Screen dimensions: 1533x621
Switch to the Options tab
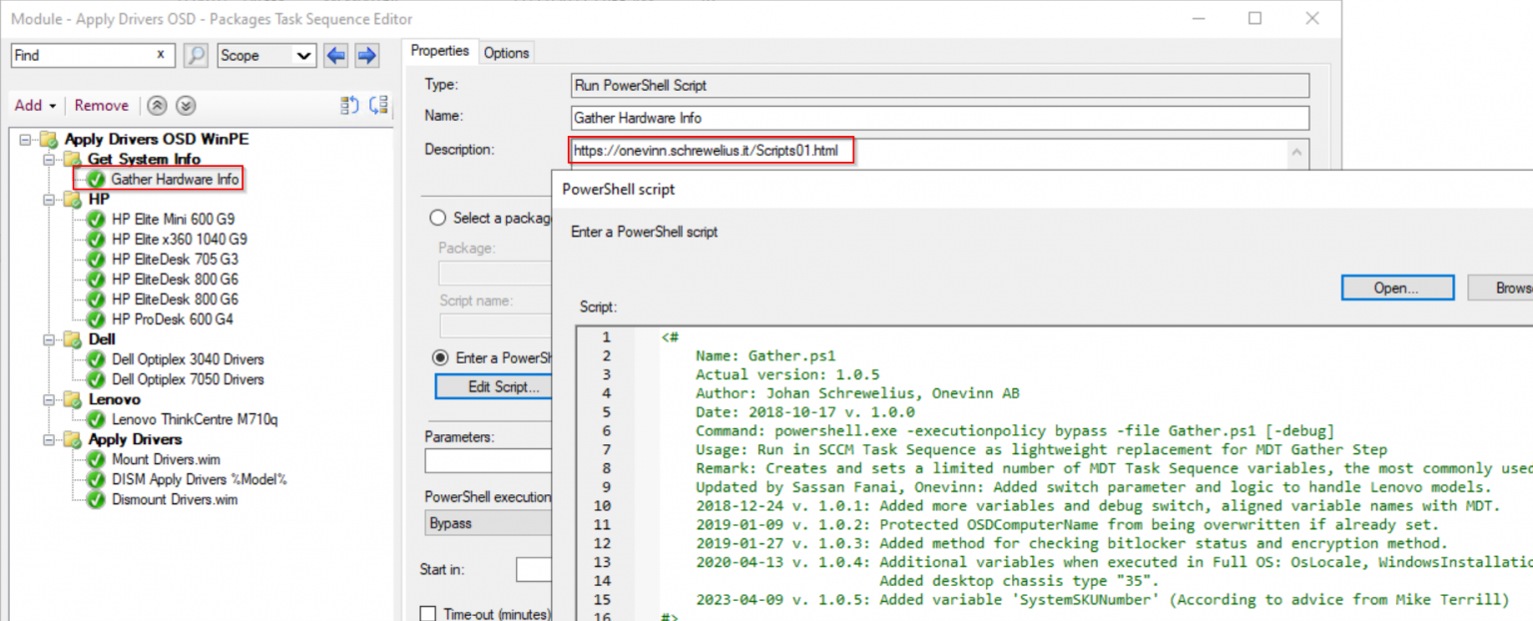pos(506,52)
